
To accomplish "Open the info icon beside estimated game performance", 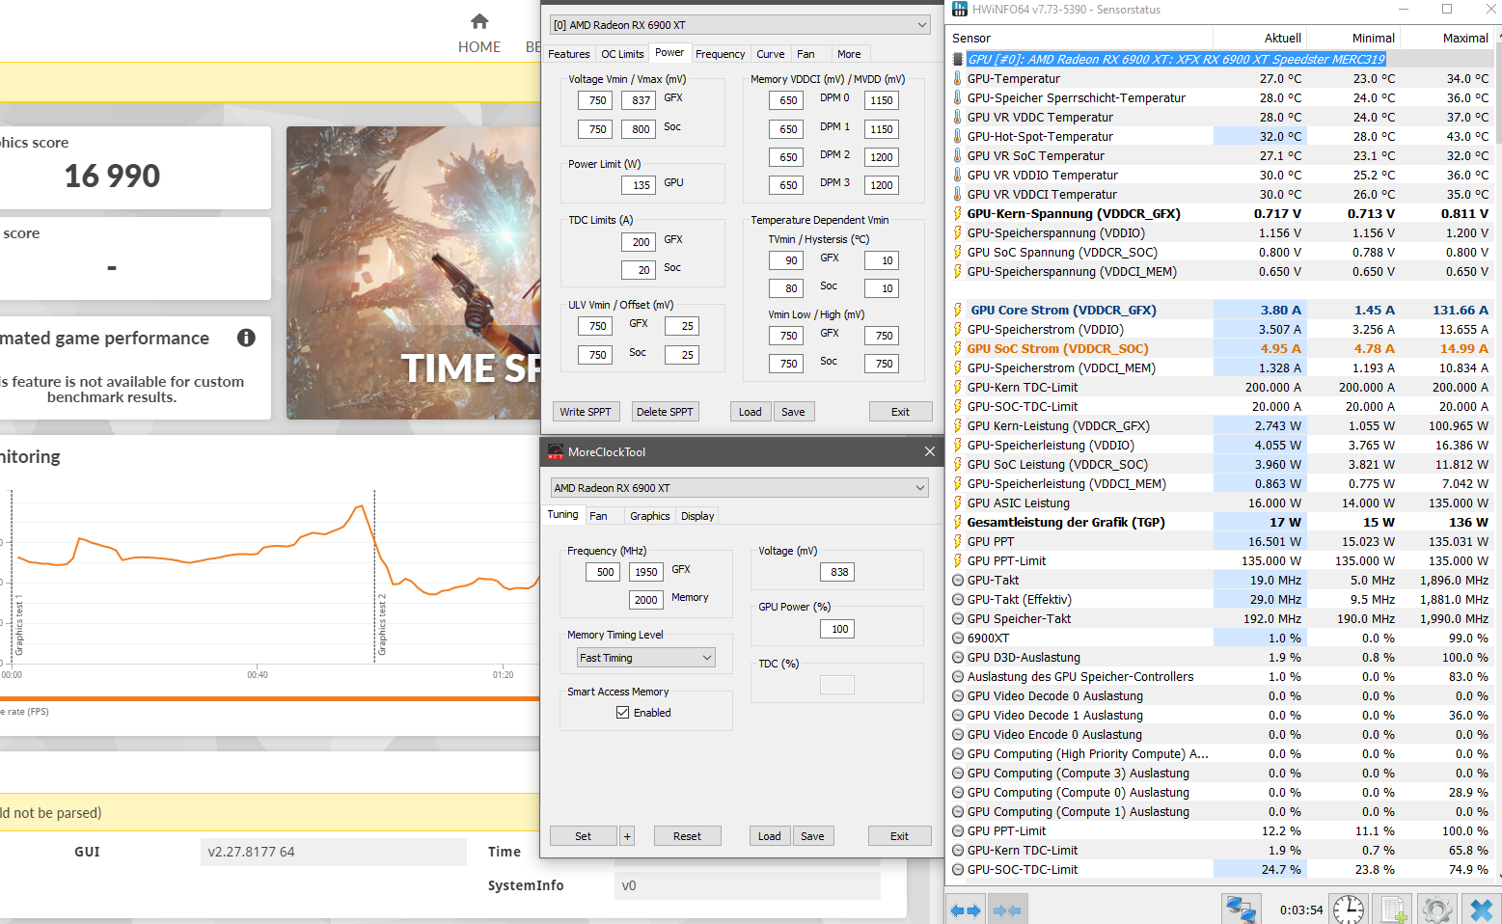I will coord(246,338).
